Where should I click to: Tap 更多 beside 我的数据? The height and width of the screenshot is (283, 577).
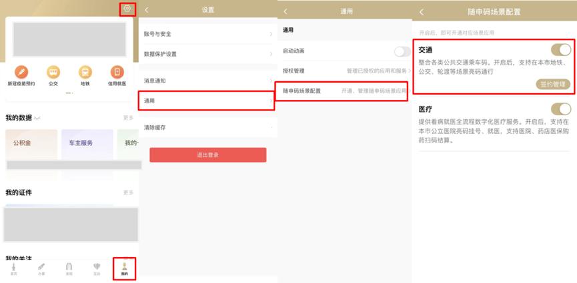[129, 118]
